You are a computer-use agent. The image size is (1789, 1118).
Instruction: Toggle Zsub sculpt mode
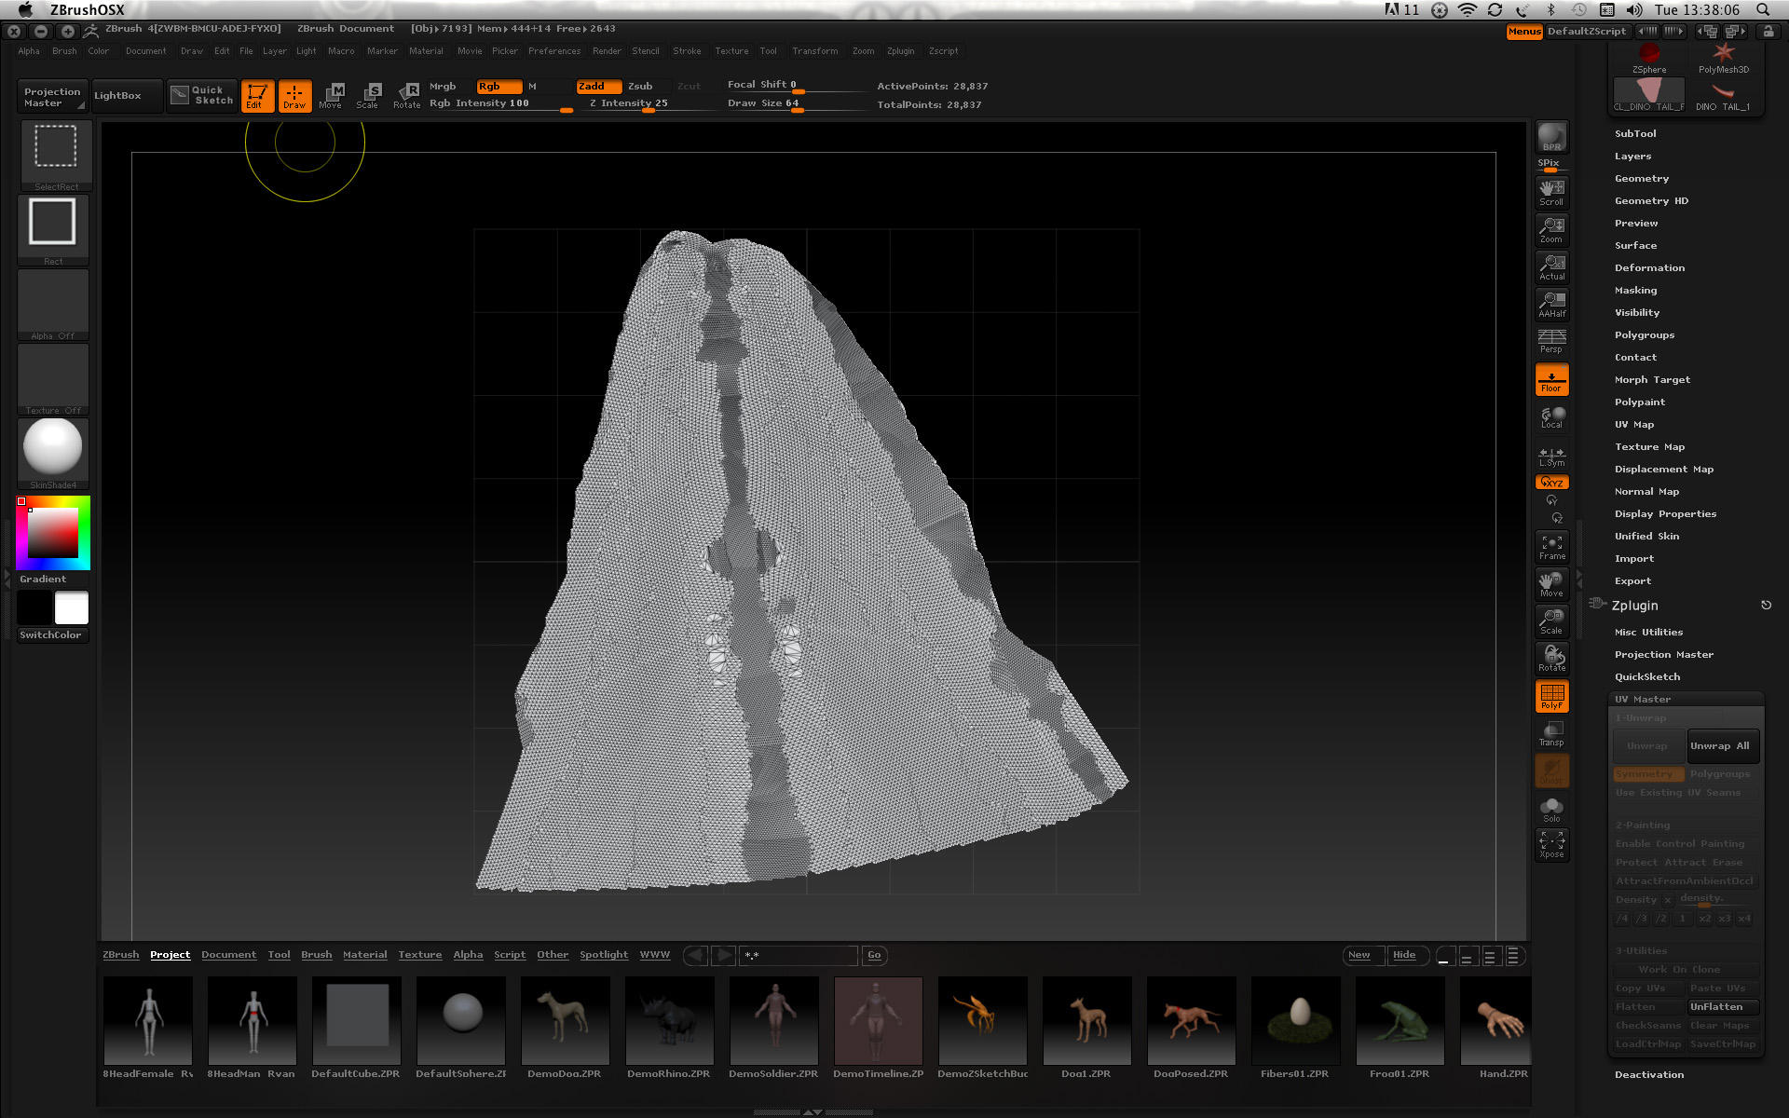click(640, 86)
